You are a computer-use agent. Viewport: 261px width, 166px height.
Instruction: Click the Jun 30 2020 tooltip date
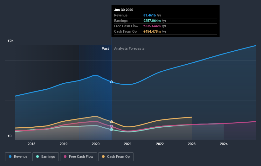[x=124, y=10]
